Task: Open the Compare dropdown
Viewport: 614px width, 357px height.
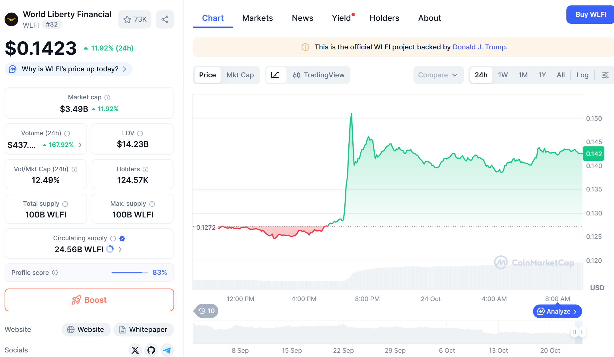Action: [x=438, y=75]
